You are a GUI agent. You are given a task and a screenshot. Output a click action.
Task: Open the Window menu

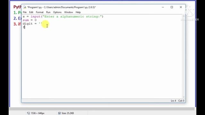69,12
